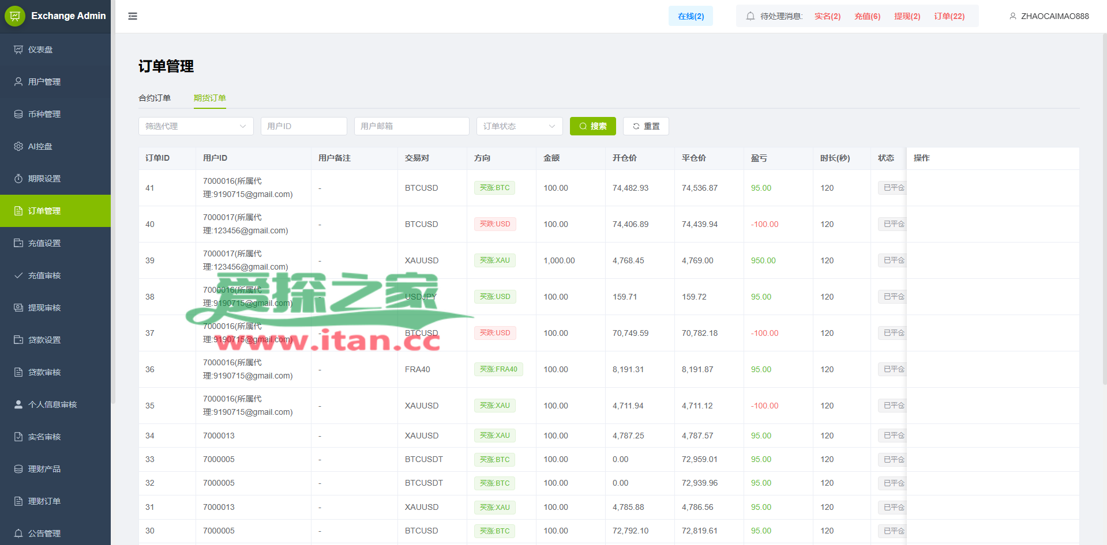
Task: Click the 用户邮箱 input field
Action: tap(412, 126)
